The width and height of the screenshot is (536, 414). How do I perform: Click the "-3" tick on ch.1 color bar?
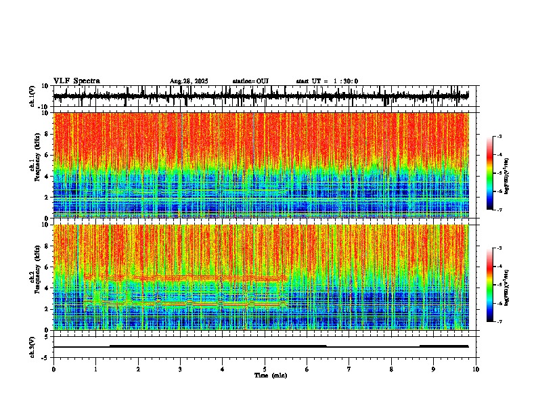pos(499,137)
